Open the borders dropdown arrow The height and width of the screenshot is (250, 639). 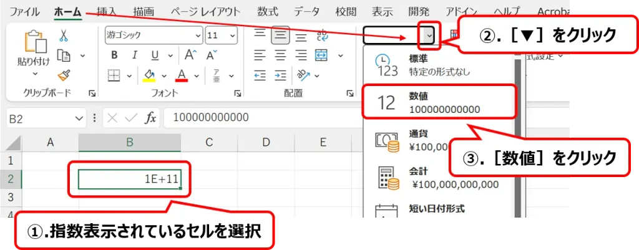click(x=130, y=75)
